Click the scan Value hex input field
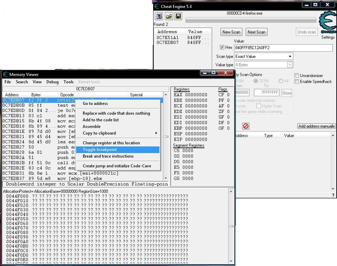 [283, 48]
